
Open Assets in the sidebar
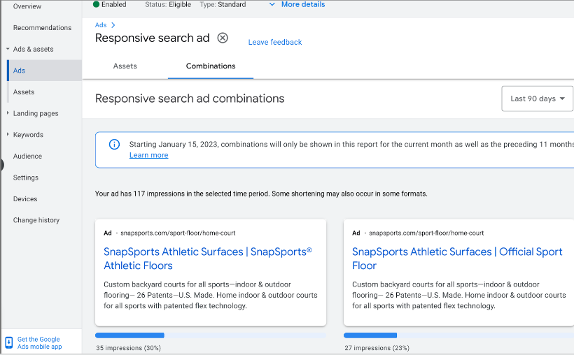[23, 92]
